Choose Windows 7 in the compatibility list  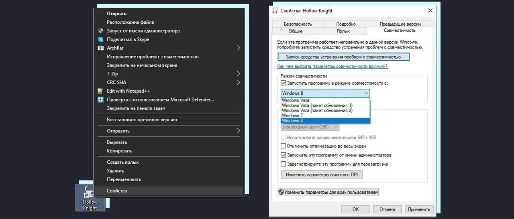(325, 116)
